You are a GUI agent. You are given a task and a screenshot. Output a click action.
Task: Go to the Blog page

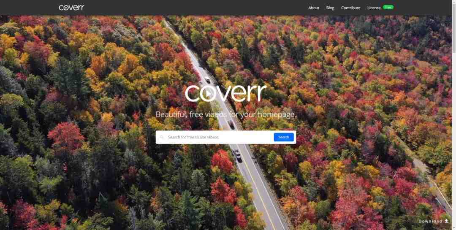tap(330, 8)
